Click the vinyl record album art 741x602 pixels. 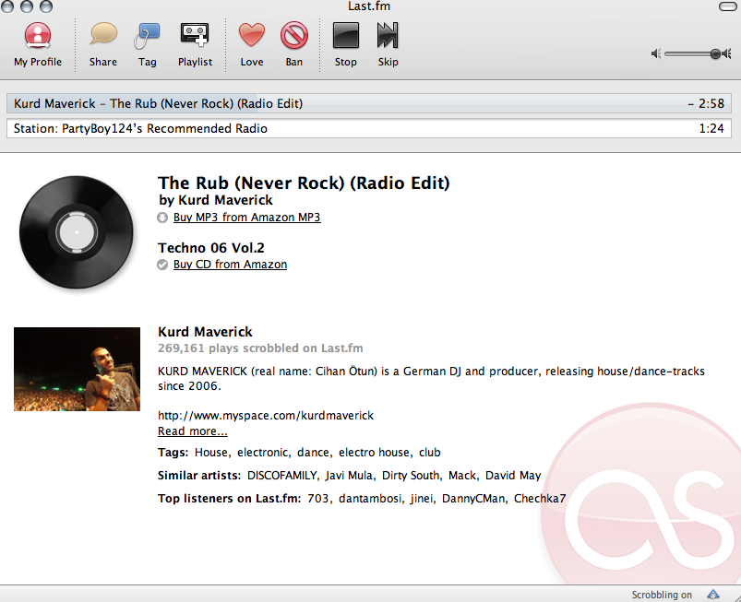click(77, 232)
